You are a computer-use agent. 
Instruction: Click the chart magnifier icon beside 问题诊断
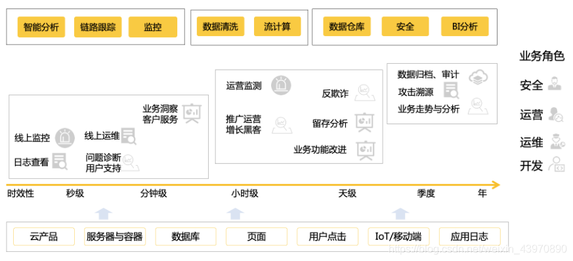(130, 162)
